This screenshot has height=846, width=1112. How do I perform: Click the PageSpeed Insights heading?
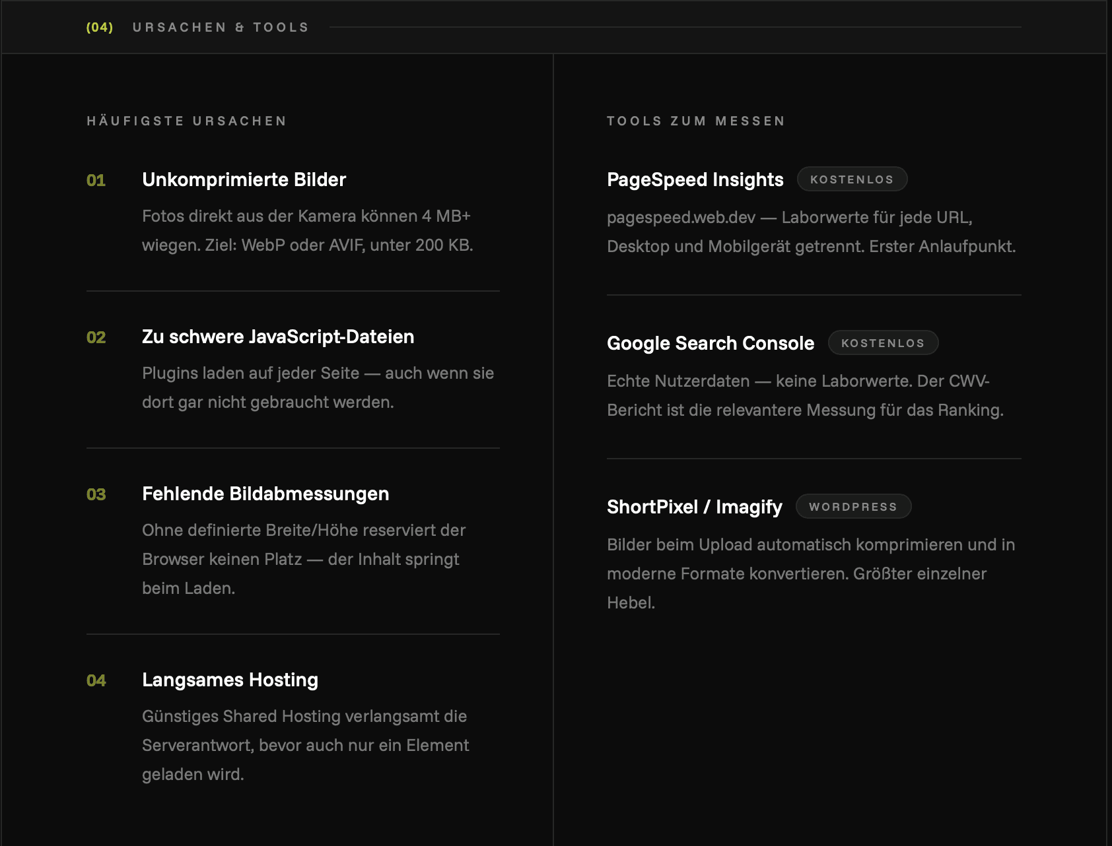click(x=695, y=179)
